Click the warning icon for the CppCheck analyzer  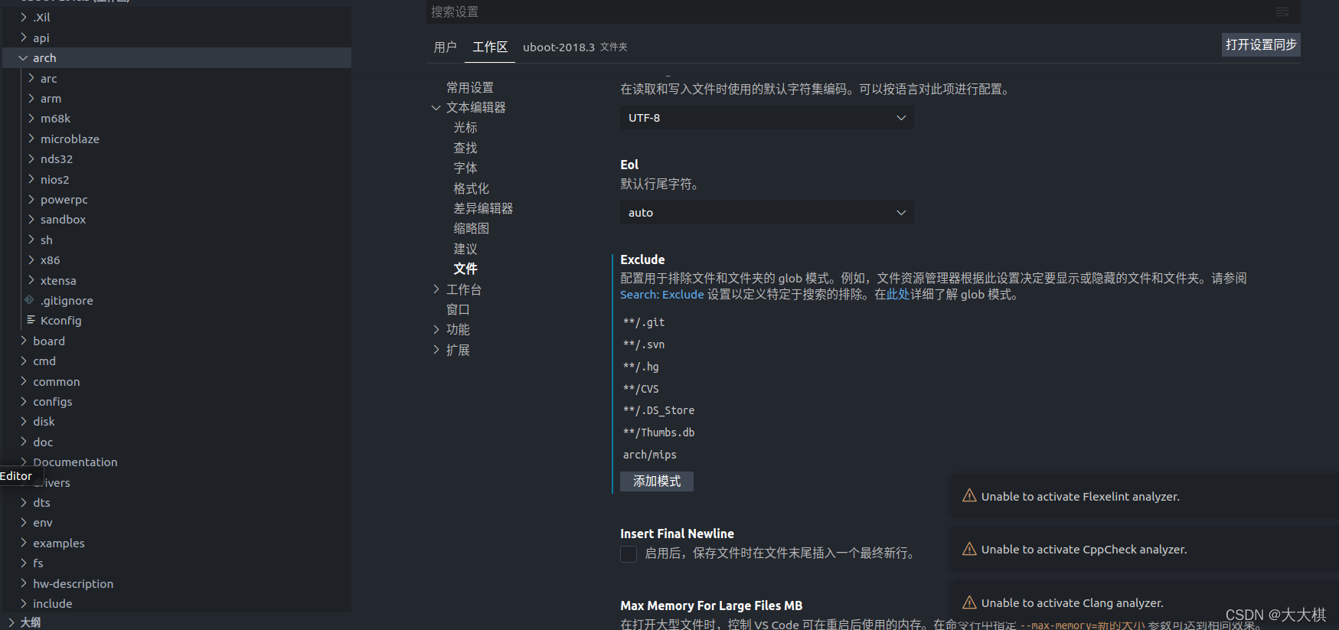point(969,549)
